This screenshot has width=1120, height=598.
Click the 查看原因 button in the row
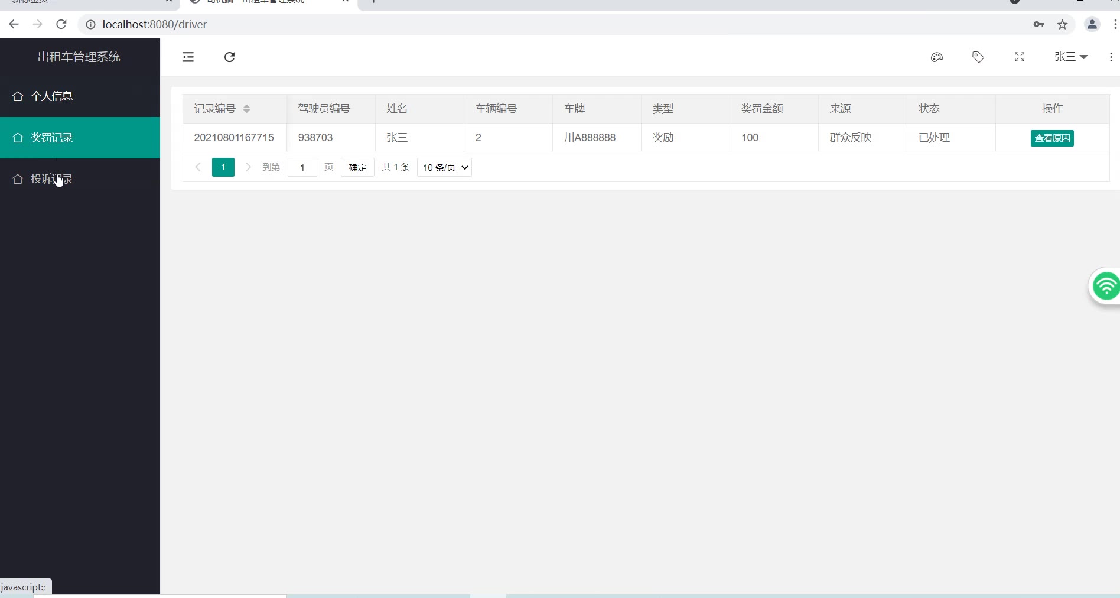pos(1052,138)
